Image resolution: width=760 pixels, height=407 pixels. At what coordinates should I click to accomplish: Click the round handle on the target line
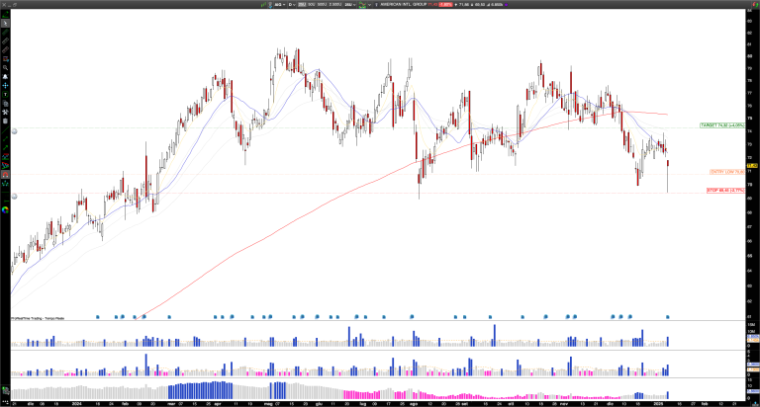16,129
